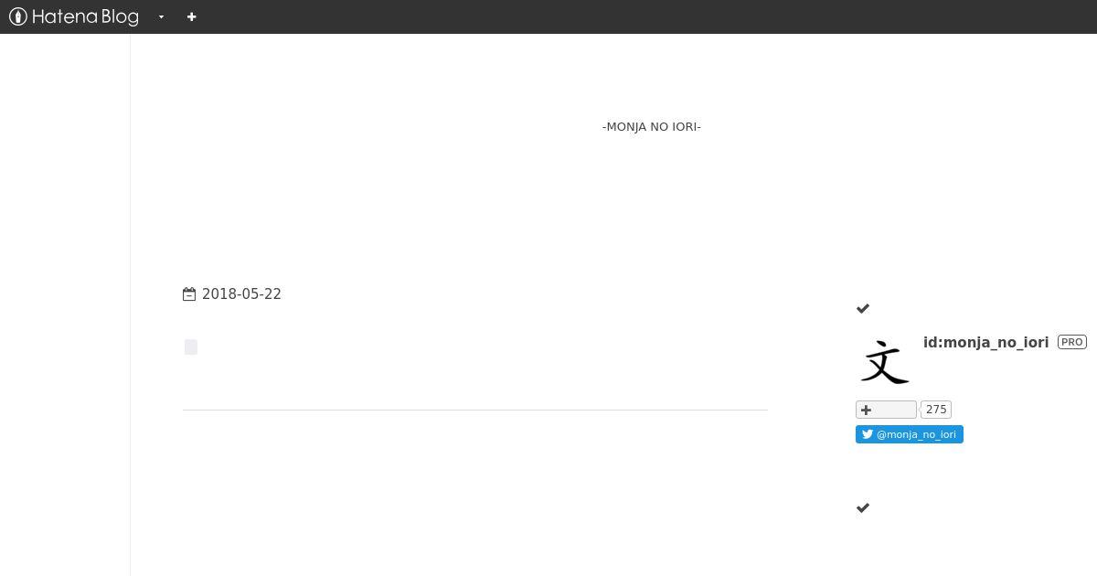Open the -MONJA NO IORI- blog title
The width and height of the screenshot is (1097, 576).
coord(652,127)
